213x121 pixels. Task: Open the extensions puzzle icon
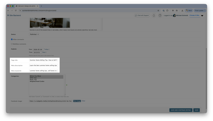pyautogui.click(x=167, y=10)
